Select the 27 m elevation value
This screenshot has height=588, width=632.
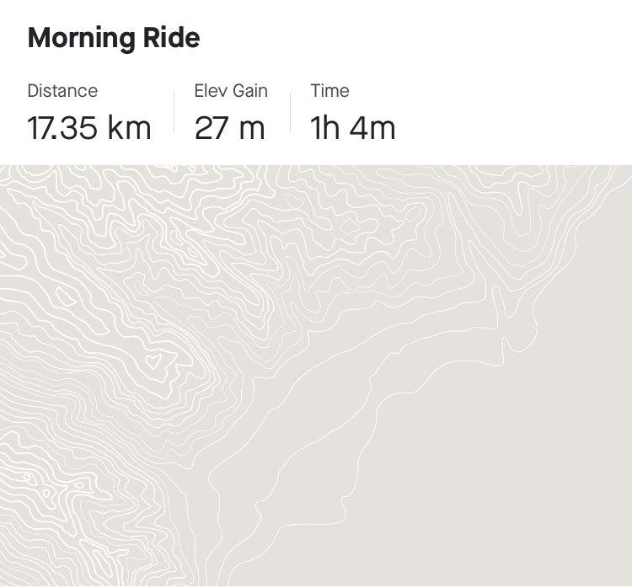pos(229,128)
